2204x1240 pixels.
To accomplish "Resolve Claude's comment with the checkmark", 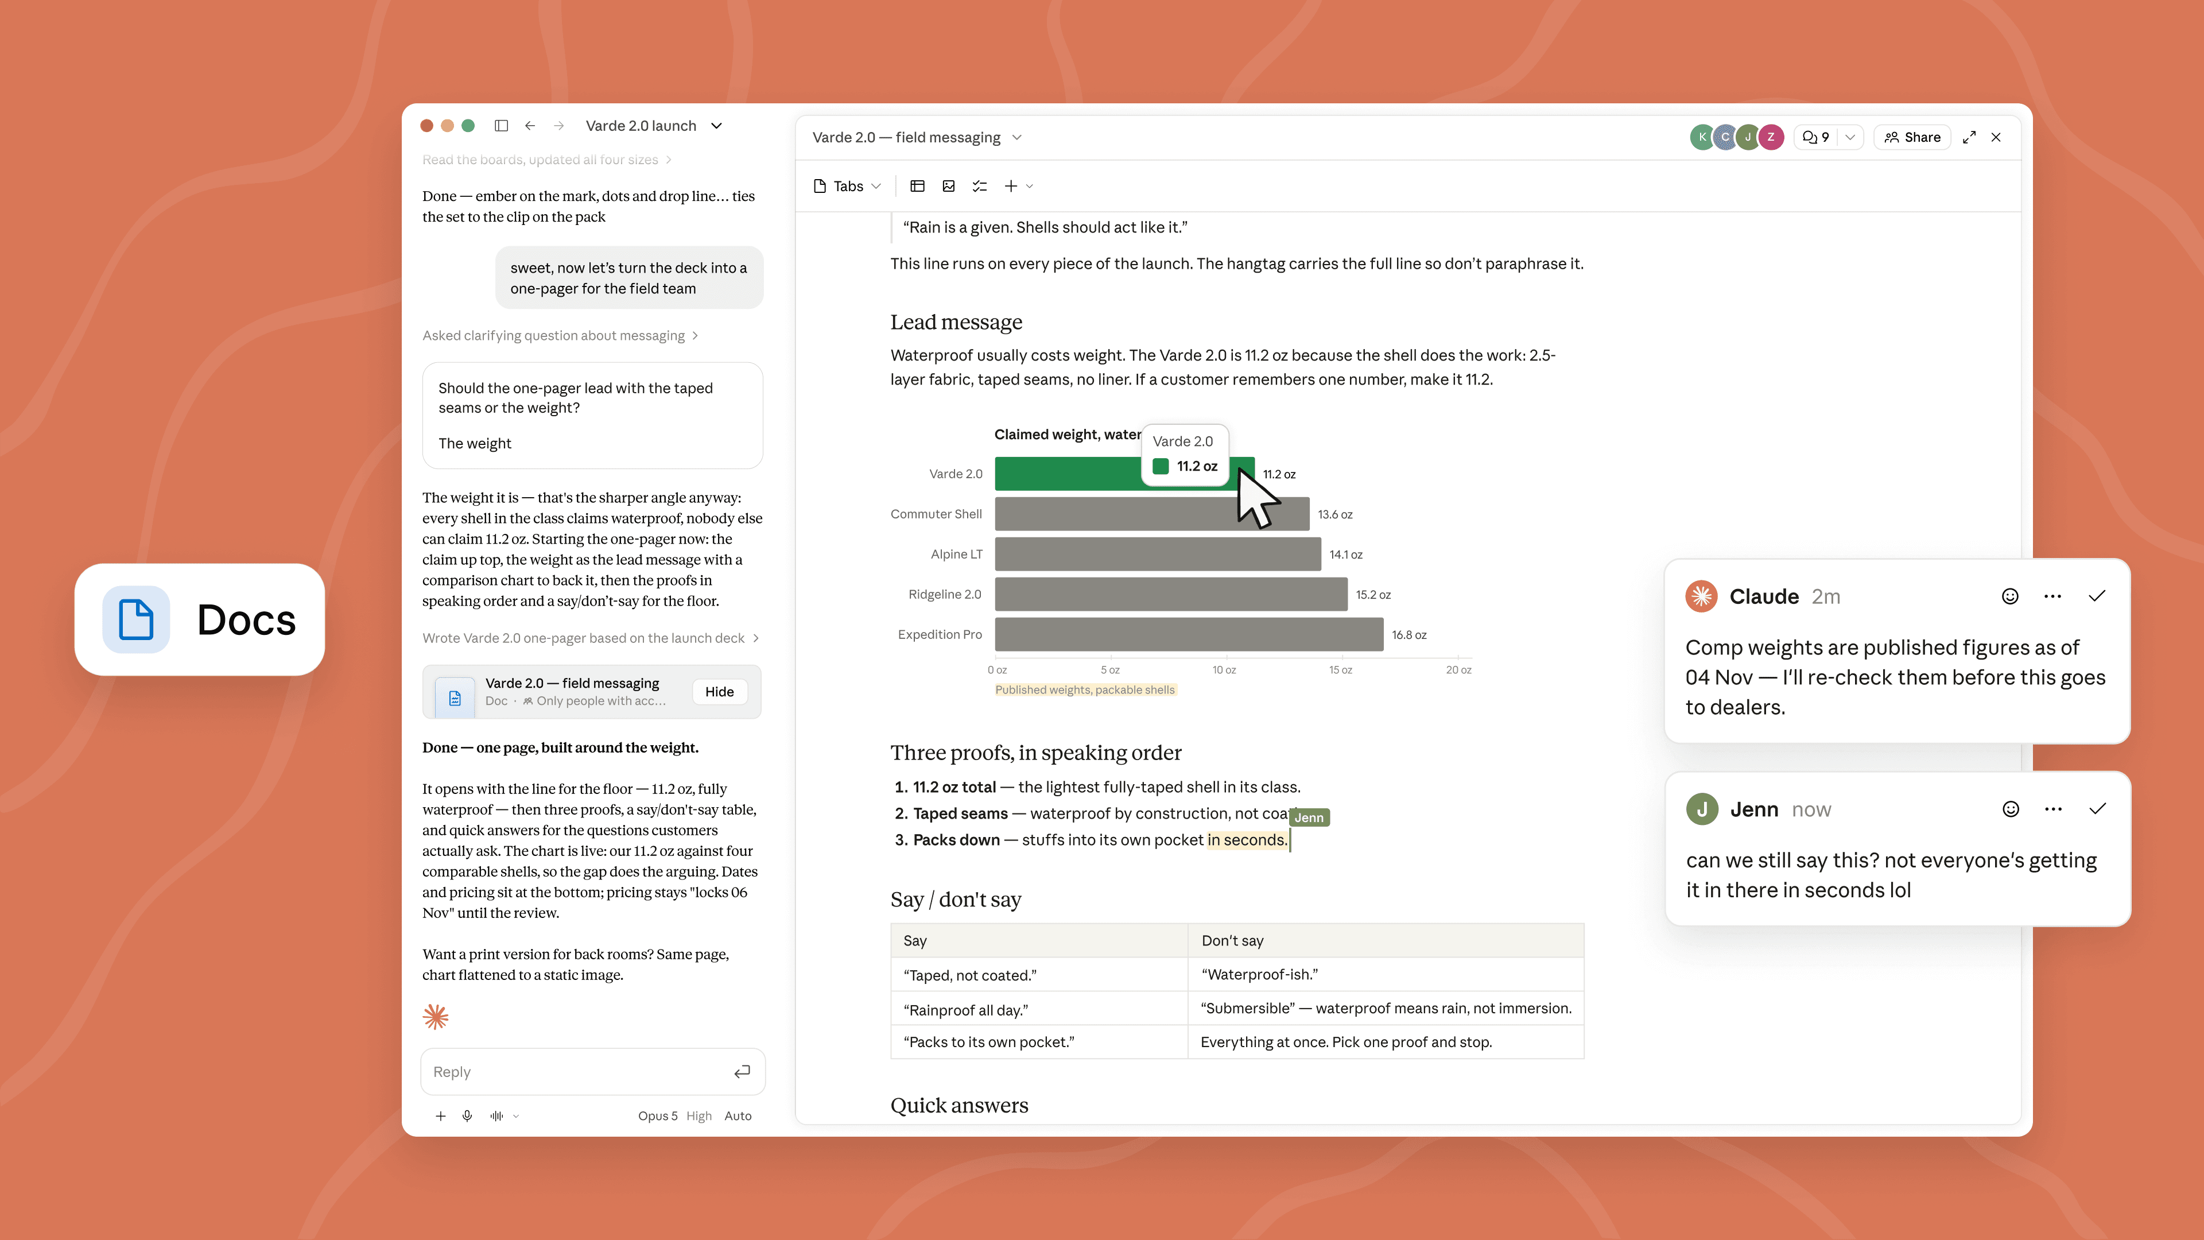I will (x=2096, y=596).
